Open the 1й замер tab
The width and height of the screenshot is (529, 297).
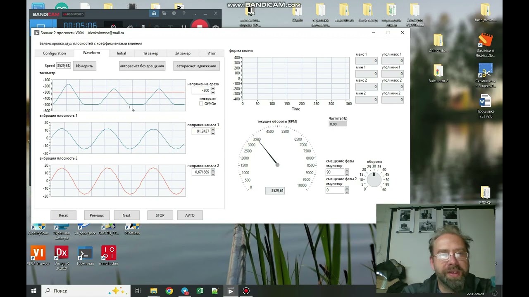pos(150,53)
